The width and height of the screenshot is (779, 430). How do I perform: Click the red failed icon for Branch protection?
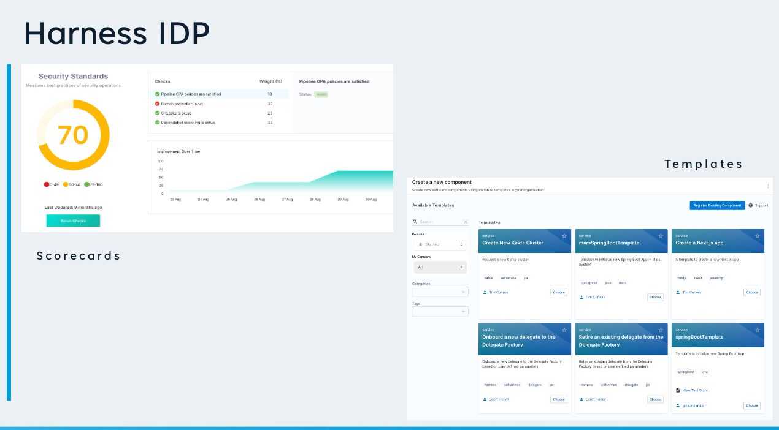157,104
